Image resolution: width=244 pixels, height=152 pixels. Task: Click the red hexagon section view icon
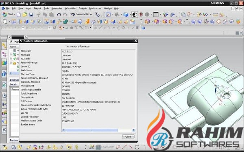(141, 15)
